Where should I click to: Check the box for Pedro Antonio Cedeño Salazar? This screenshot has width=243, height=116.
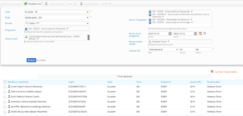[5, 92]
